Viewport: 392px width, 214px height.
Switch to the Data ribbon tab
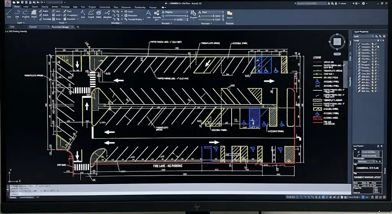click(x=75, y=7)
